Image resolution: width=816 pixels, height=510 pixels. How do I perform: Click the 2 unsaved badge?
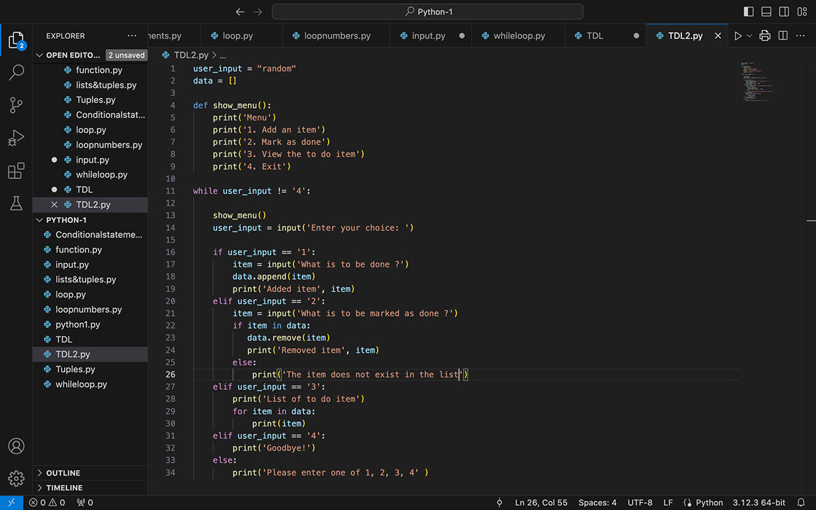click(126, 55)
